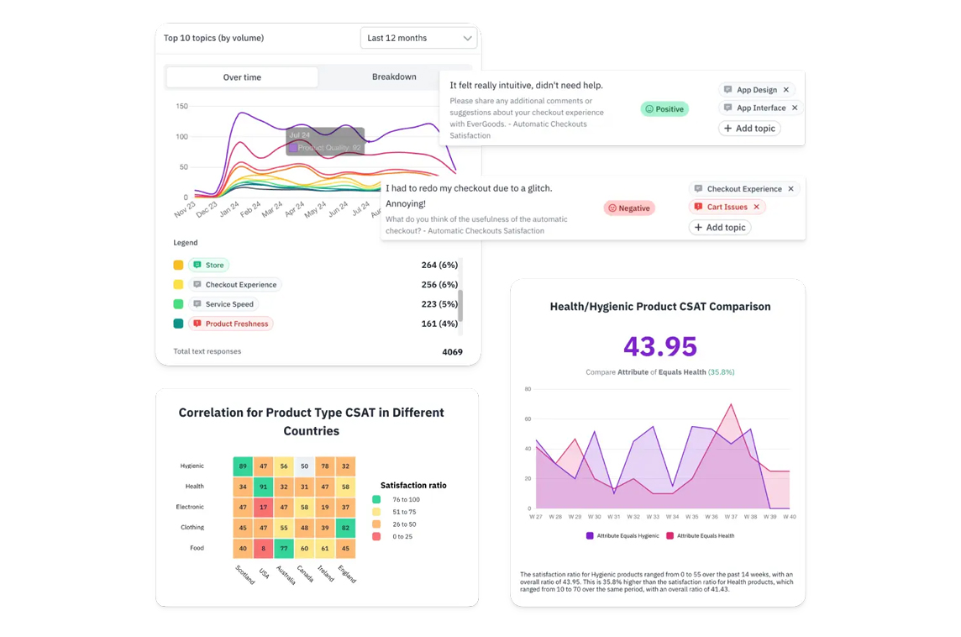Select the Service Speed legend topic
961x637 pixels.
223,304
